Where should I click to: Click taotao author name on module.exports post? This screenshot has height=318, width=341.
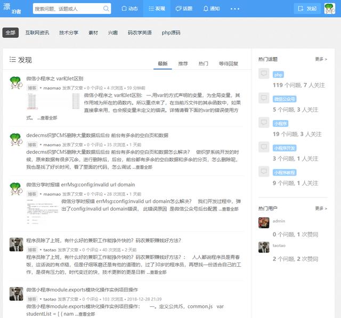(x=50, y=299)
